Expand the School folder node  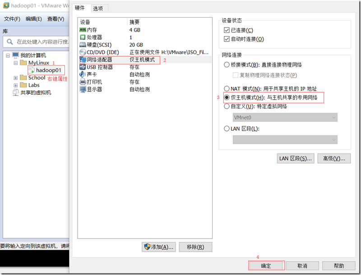[15, 78]
